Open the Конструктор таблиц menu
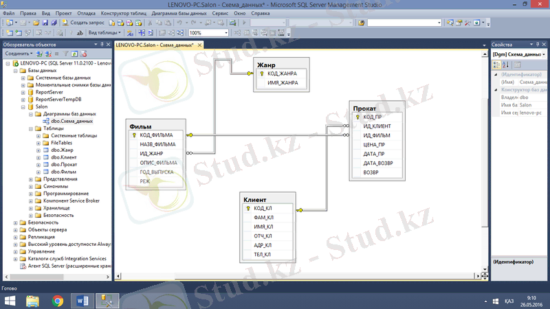Screen dimensions: 550x309 [x=124, y=13]
